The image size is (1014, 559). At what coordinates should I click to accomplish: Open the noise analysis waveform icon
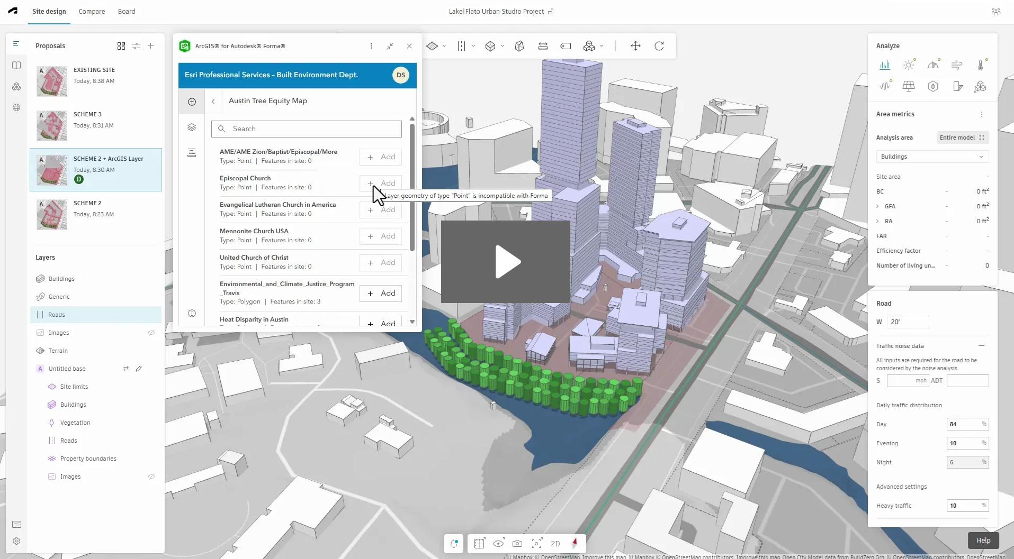[885, 86]
